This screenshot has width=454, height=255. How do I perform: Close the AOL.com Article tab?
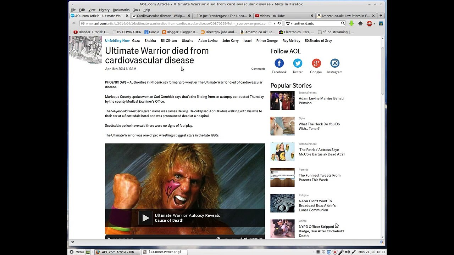[x=127, y=16]
